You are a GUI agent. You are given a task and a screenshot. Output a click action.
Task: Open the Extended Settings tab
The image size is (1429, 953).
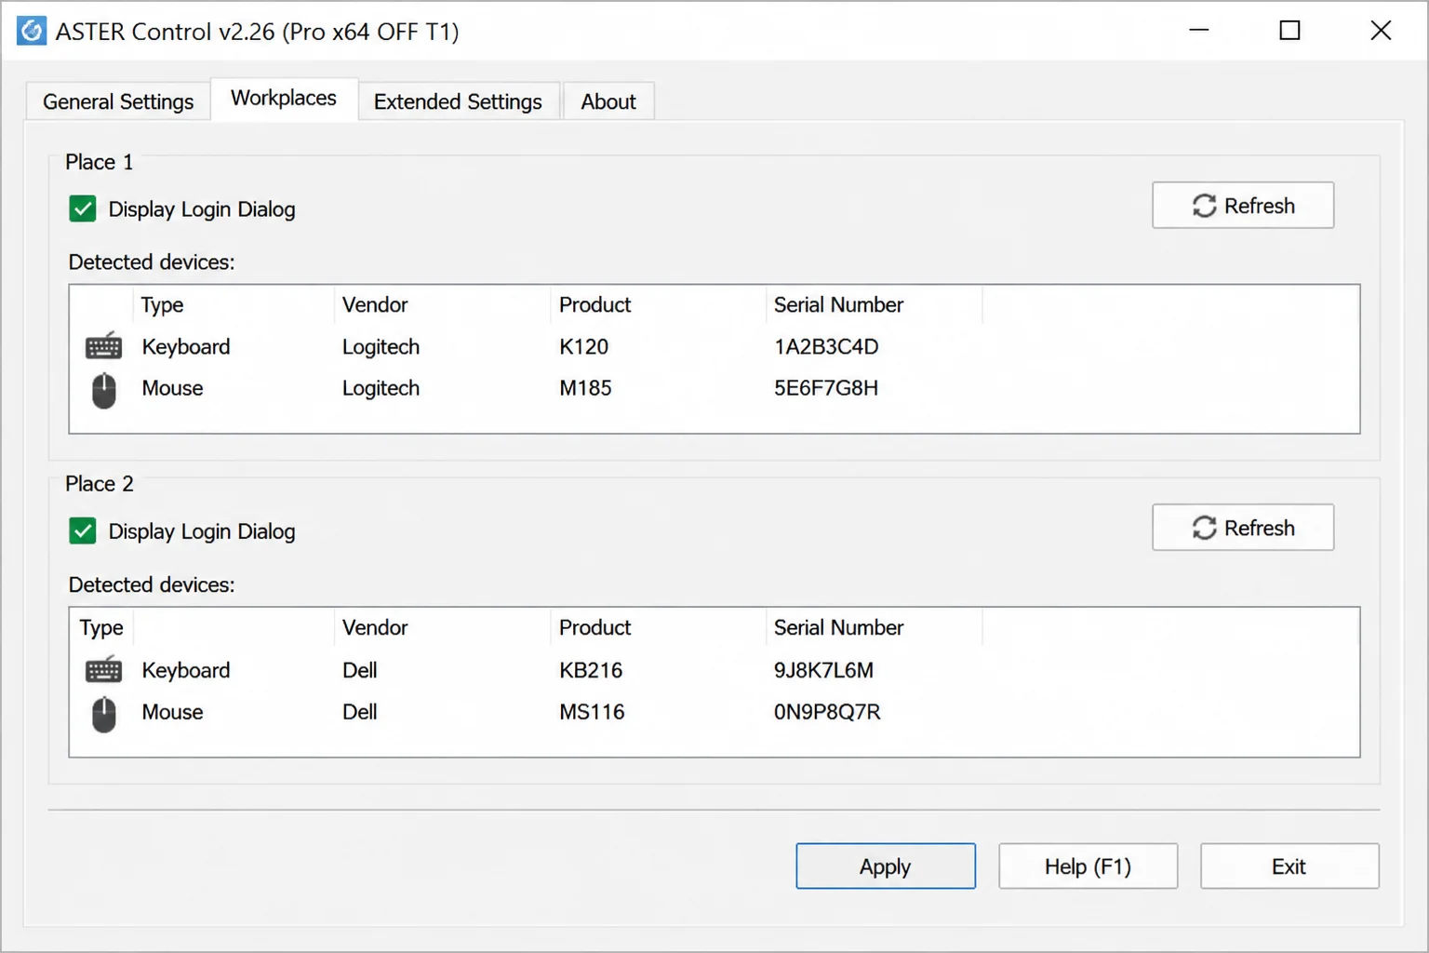(458, 101)
